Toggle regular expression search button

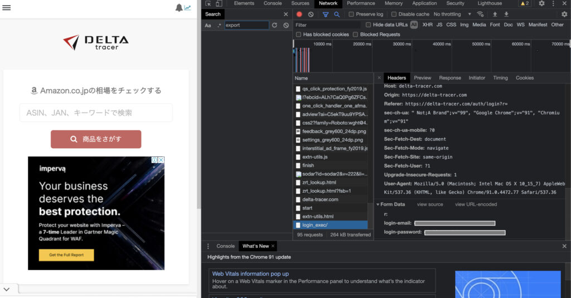point(219,25)
